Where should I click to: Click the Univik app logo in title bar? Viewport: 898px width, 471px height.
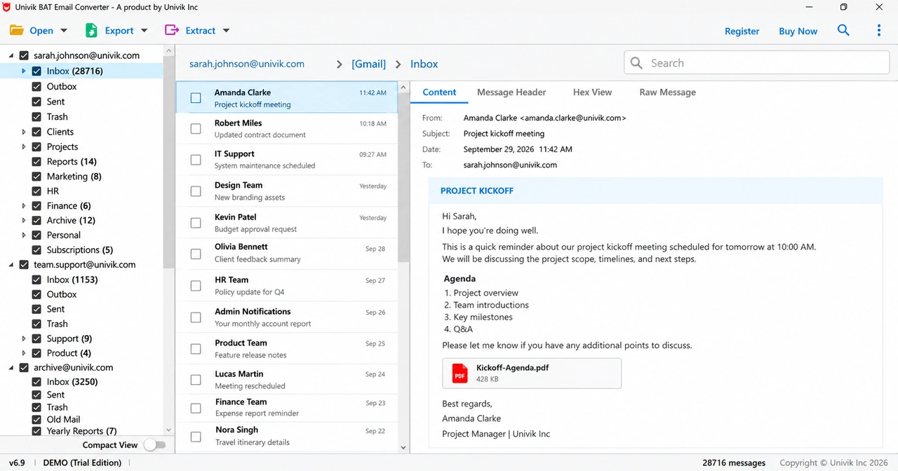coord(7,7)
